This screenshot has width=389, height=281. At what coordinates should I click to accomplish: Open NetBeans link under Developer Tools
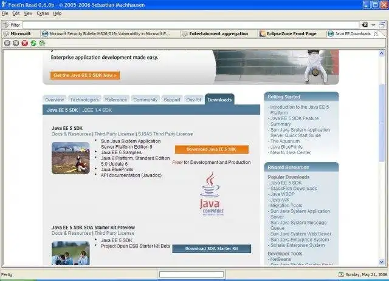click(x=281, y=259)
